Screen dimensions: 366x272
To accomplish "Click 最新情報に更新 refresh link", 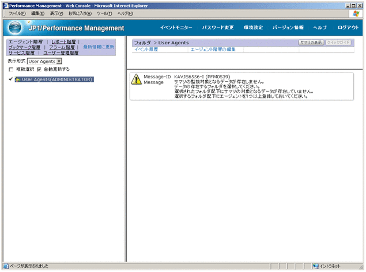I will click(99, 47).
